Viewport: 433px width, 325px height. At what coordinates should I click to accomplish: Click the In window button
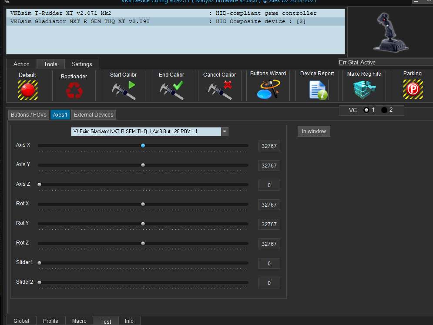(x=314, y=131)
